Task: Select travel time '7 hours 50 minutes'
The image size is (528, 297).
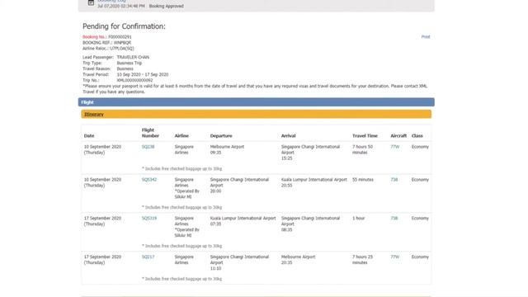Action: pos(362,149)
